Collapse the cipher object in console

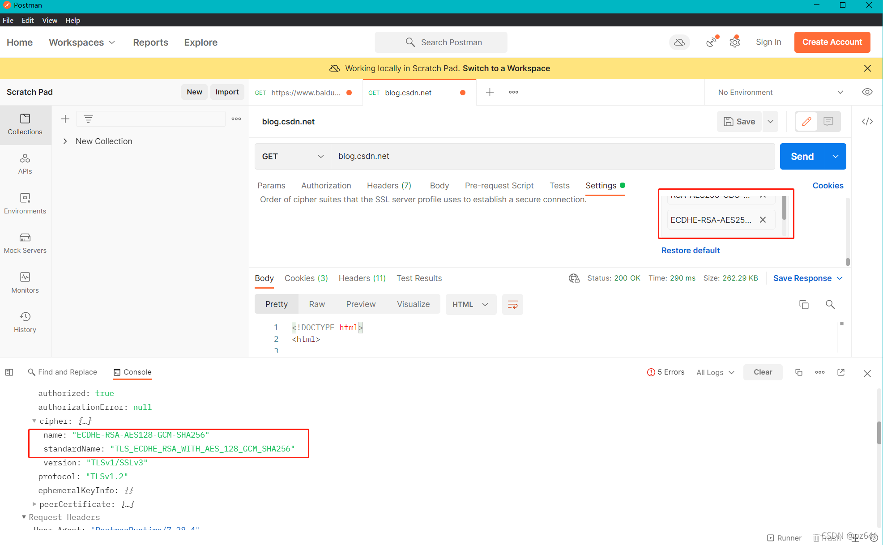click(34, 421)
